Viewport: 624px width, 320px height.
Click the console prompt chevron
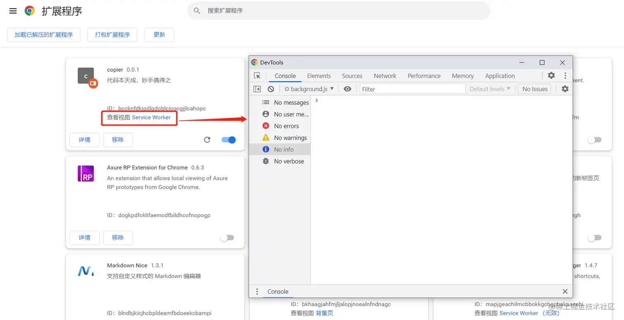(x=317, y=100)
